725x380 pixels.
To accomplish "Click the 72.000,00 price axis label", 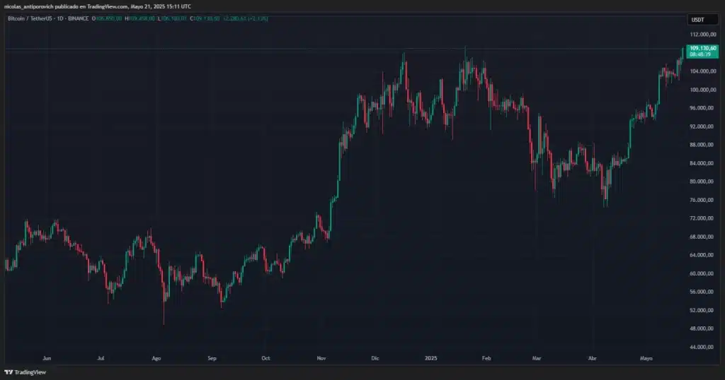I will (x=703, y=218).
